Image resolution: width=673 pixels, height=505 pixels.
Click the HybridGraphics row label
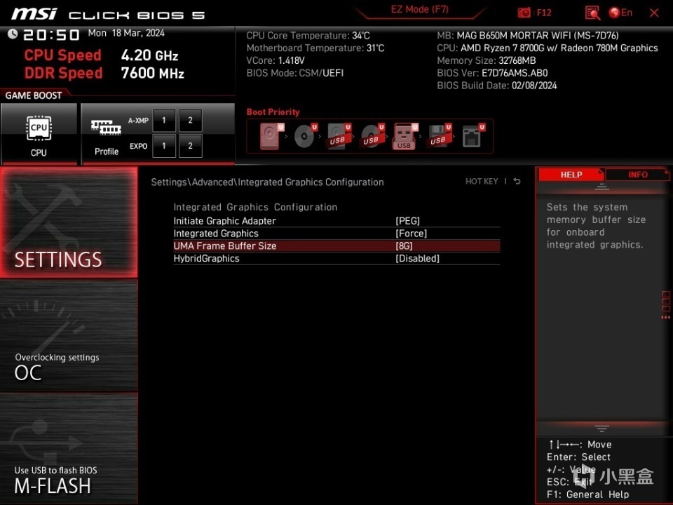(206, 258)
